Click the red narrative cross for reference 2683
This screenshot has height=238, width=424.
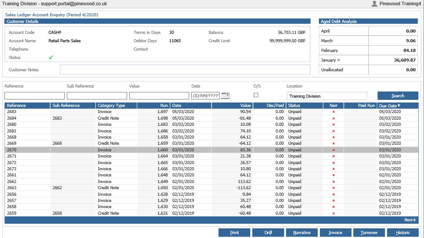(x=333, y=112)
